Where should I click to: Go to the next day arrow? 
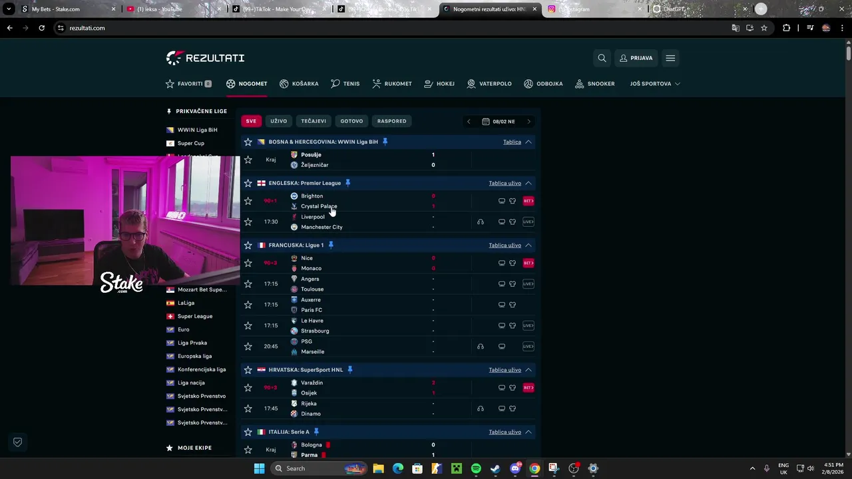[529, 122]
